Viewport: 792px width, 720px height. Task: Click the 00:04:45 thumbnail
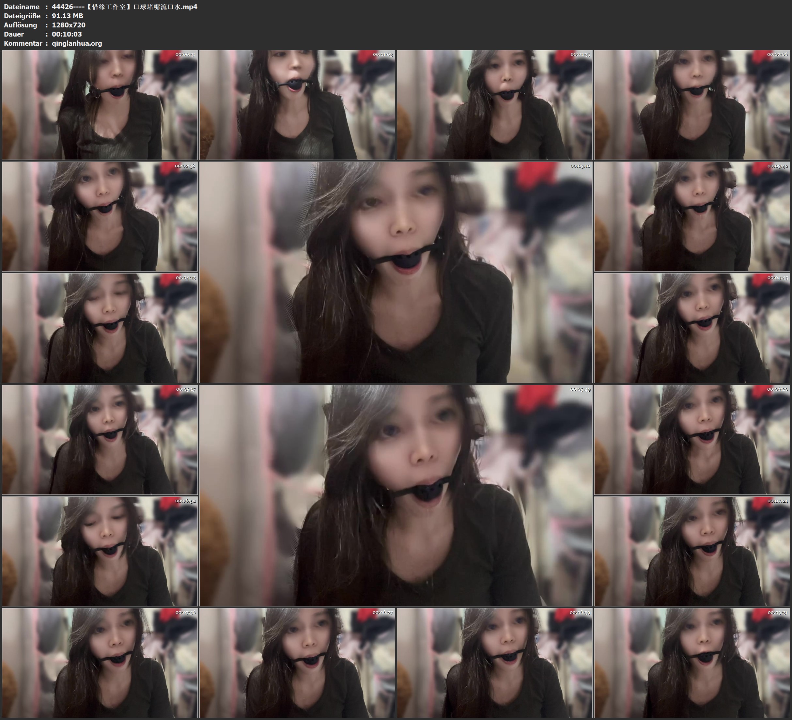point(692,328)
